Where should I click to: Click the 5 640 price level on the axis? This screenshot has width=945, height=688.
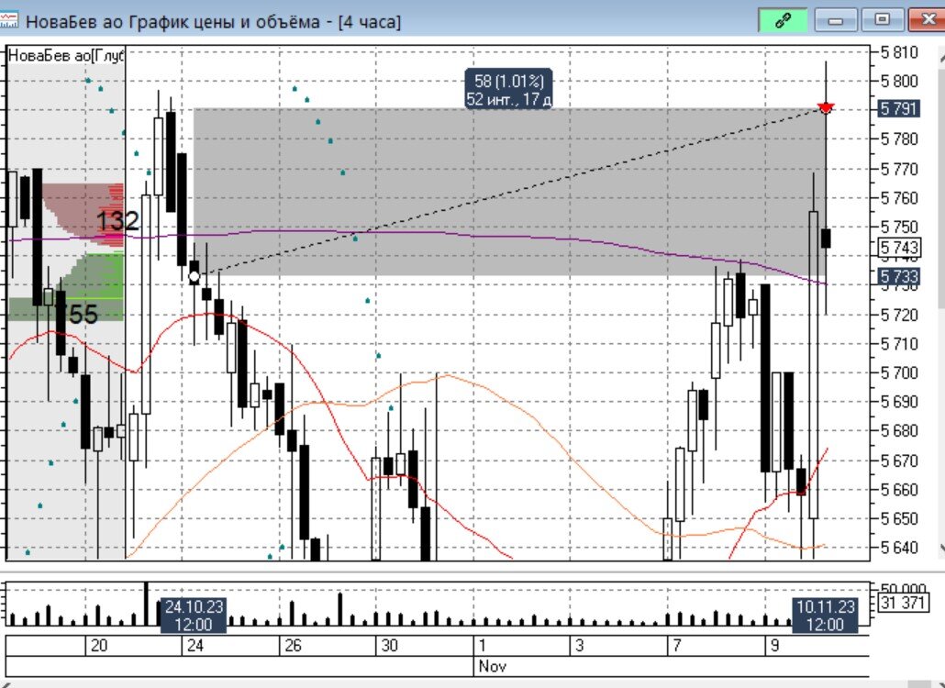[899, 548]
